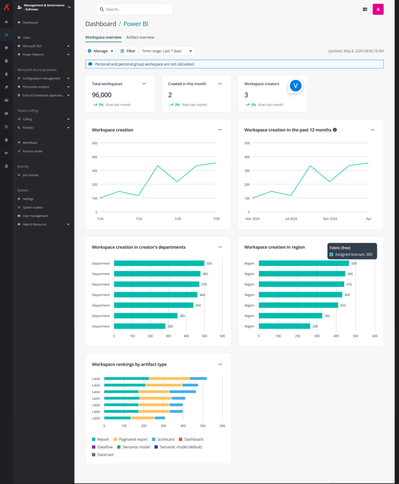Toggle the Dataflow legend swatch
This screenshot has width=399, height=484.
[x=94, y=447]
